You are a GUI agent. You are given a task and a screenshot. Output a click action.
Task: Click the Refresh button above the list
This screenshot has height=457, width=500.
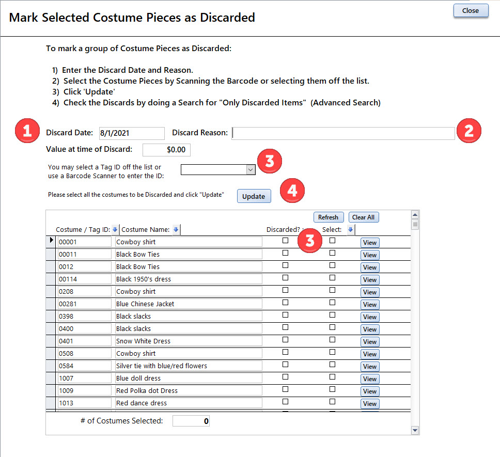pos(328,217)
